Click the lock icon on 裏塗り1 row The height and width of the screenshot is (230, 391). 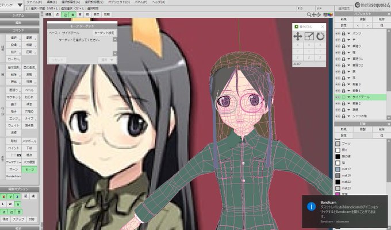tap(344, 59)
